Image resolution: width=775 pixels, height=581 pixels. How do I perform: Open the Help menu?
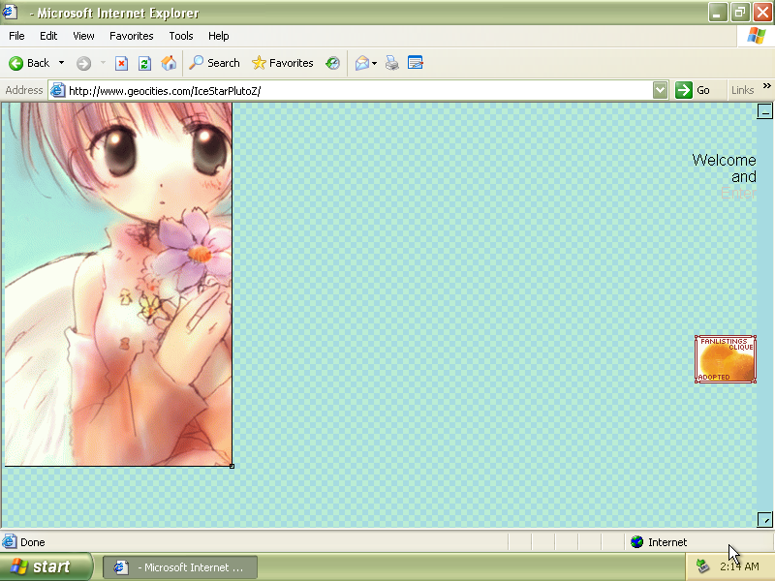pos(219,36)
